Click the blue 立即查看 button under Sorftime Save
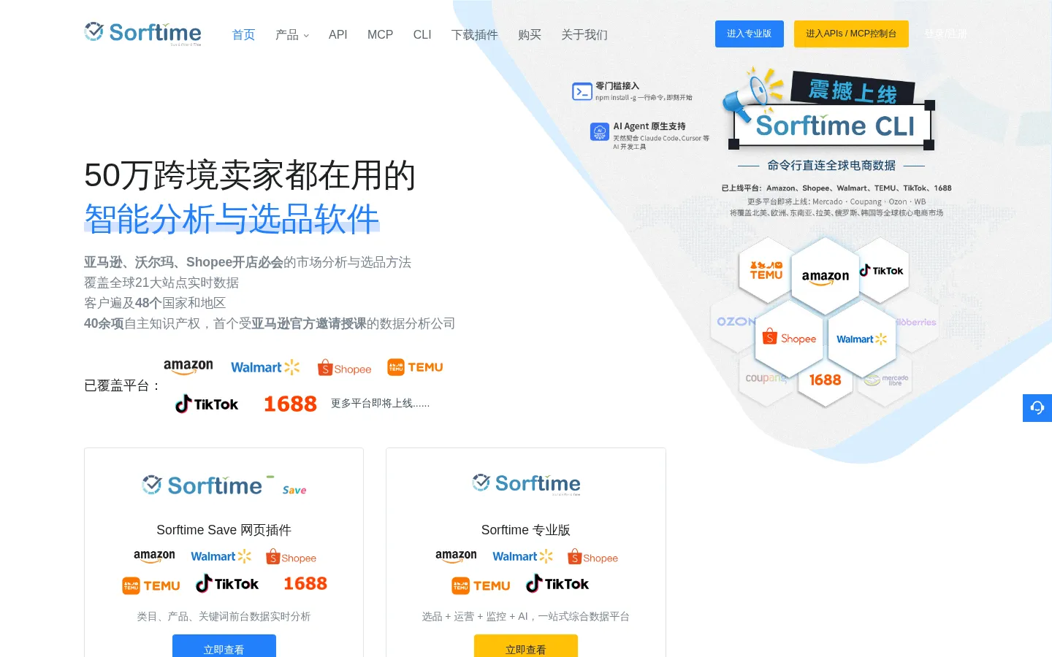 [x=224, y=646]
